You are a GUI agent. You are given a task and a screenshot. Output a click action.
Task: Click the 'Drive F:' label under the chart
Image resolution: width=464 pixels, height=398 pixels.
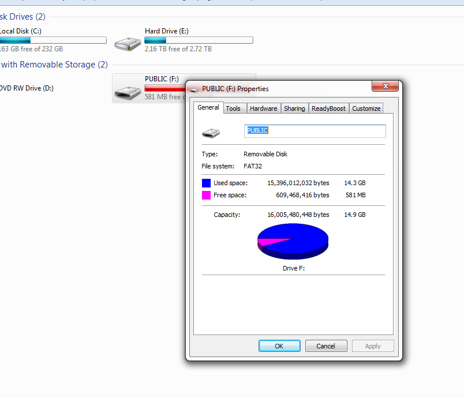click(x=294, y=268)
